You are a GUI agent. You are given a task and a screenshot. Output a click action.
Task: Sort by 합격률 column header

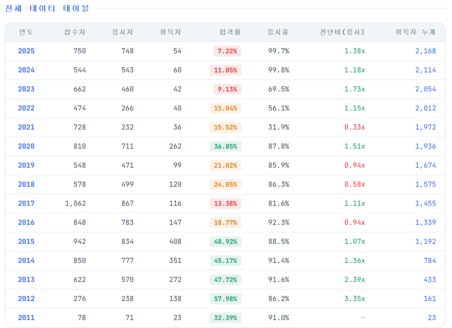tap(230, 32)
